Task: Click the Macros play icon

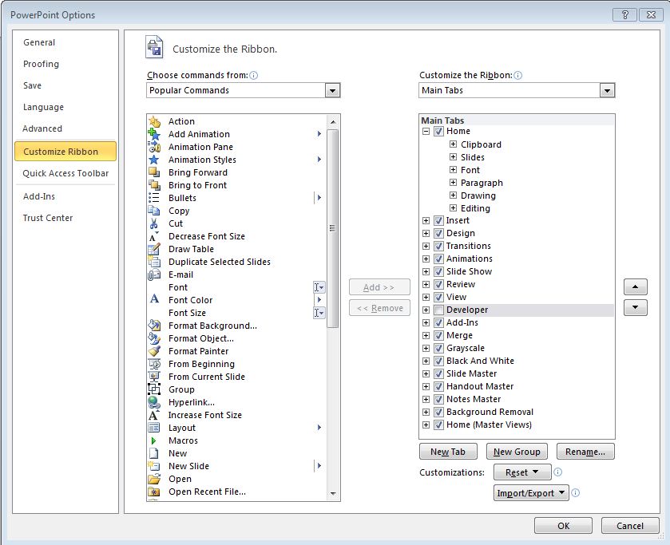Action: point(154,440)
